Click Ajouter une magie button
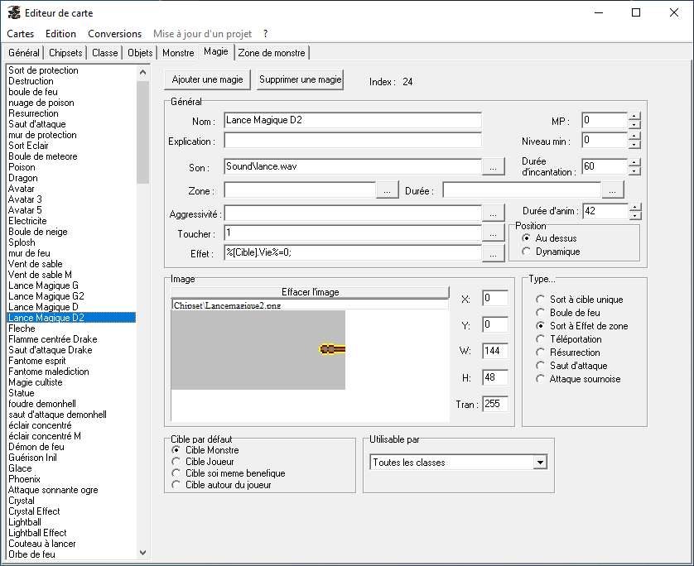This screenshot has height=566, width=694. 207,80
